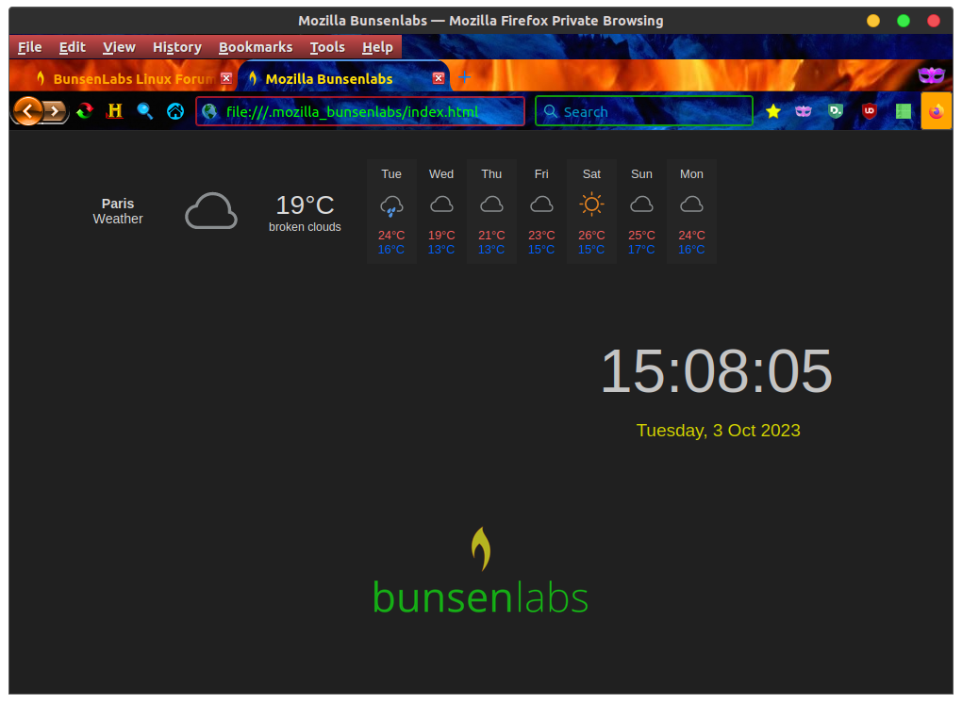The image size is (962, 703).
Task: Click the Fri forecast day label
Action: pos(541,174)
